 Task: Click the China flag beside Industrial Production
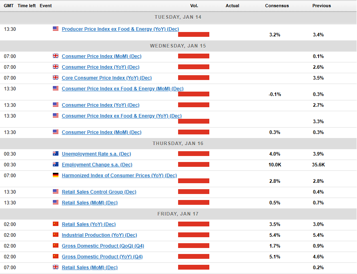tap(55, 235)
